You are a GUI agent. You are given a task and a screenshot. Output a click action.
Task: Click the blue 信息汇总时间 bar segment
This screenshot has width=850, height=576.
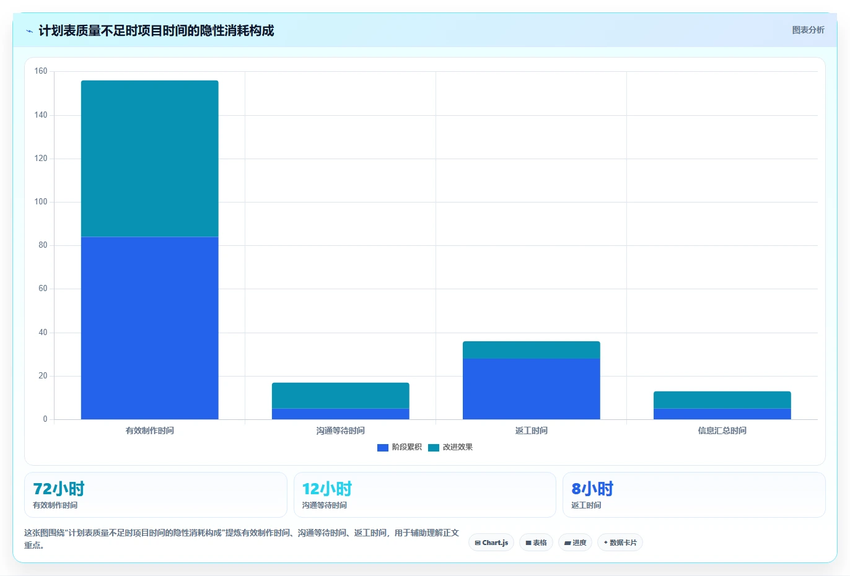tap(722, 414)
